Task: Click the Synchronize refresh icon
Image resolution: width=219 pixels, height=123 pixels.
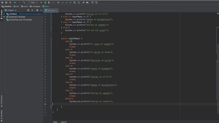Action: [10, 2]
